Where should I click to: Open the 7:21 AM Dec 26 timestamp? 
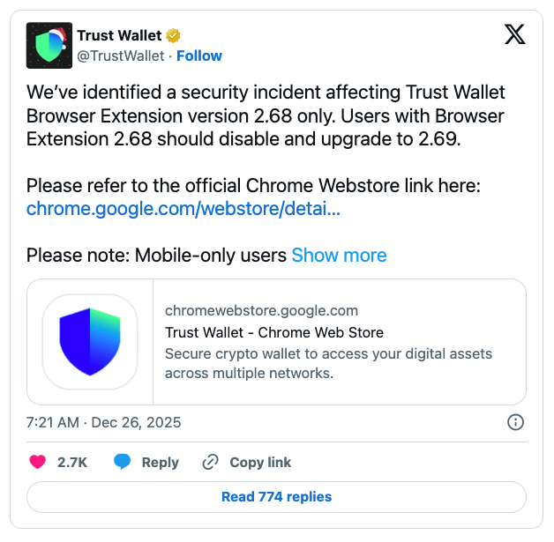pyautogui.click(x=104, y=422)
